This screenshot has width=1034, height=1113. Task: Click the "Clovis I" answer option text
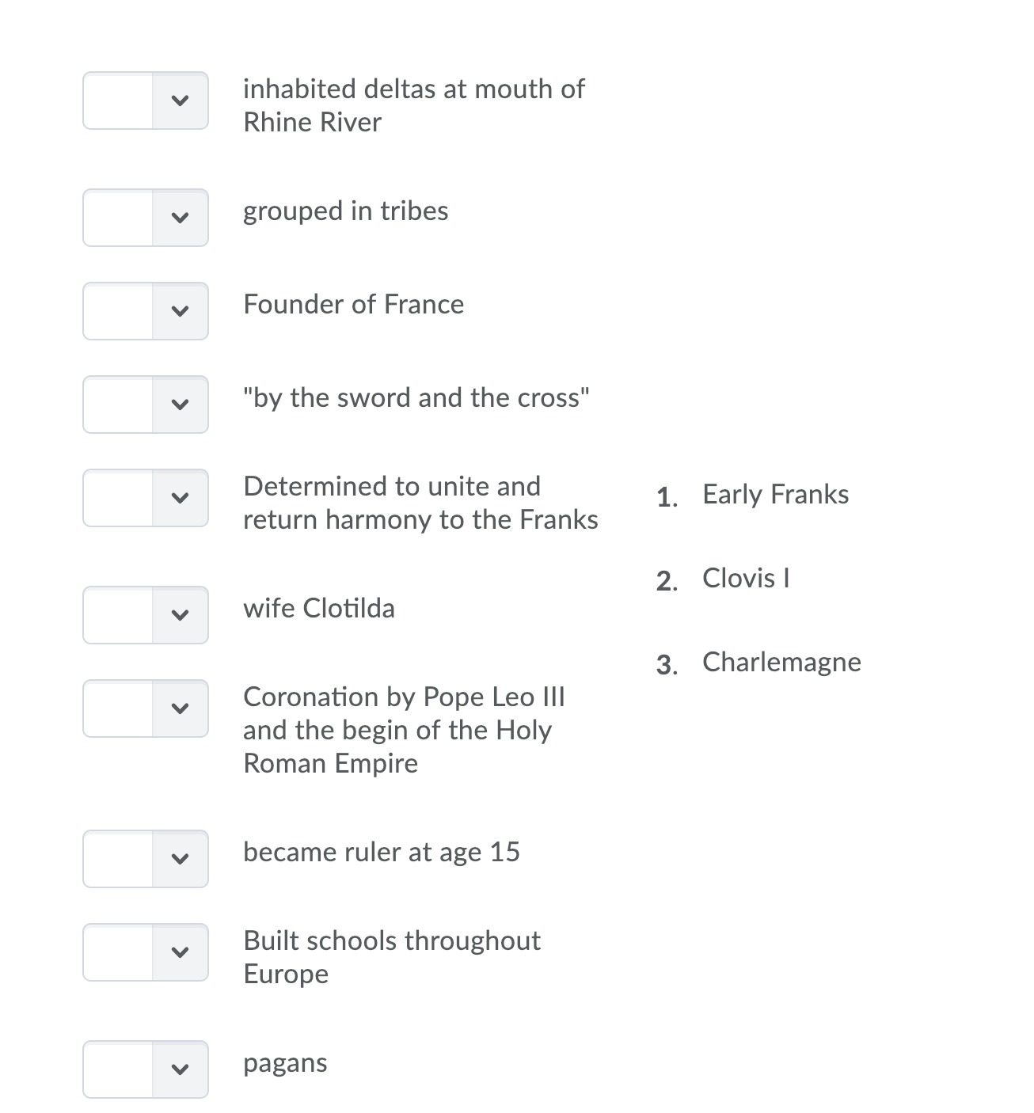click(746, 578)
